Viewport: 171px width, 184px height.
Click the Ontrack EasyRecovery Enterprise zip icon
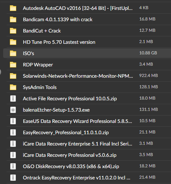tap(13, 178)
